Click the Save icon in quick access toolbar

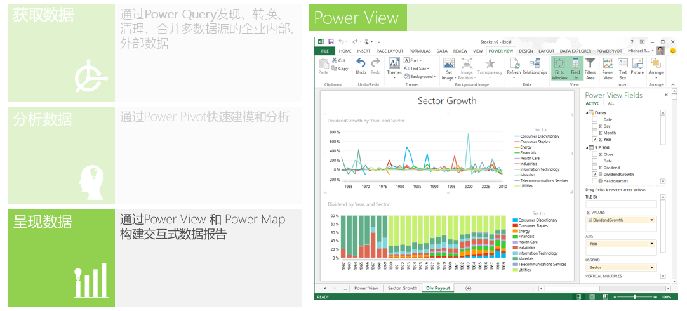[331, 42]
